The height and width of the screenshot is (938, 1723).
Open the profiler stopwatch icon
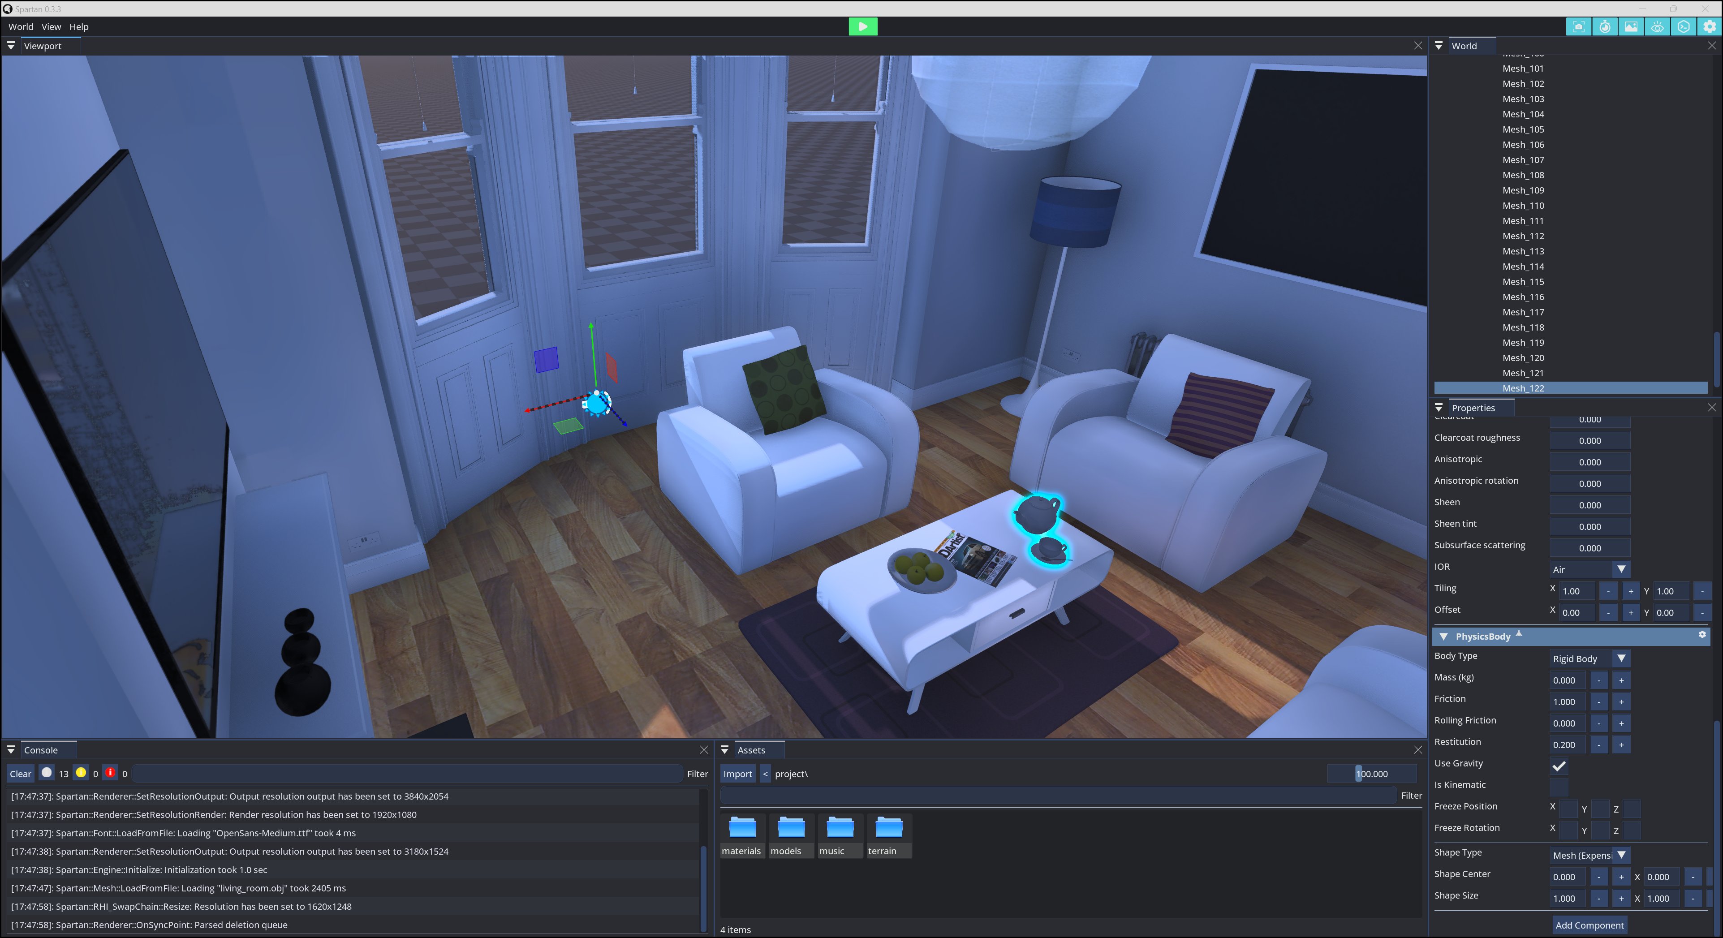tap(1605, 27)
